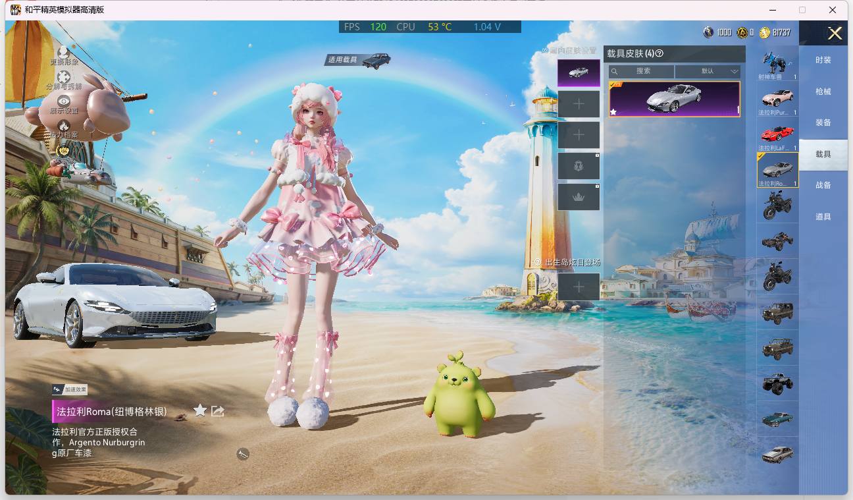Select the silver Ferrari Roma vehicle
853x500 pixels.
(778, 170)
